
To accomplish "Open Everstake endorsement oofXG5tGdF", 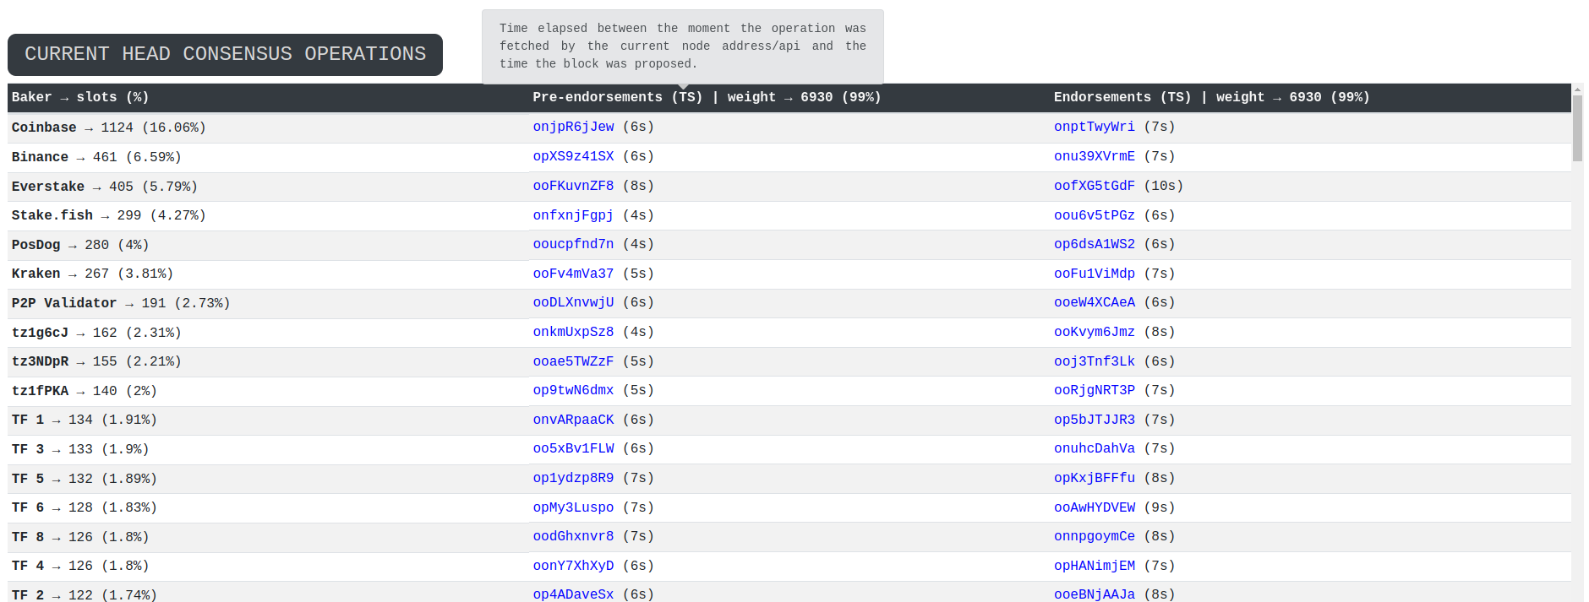I will 1094,186.
